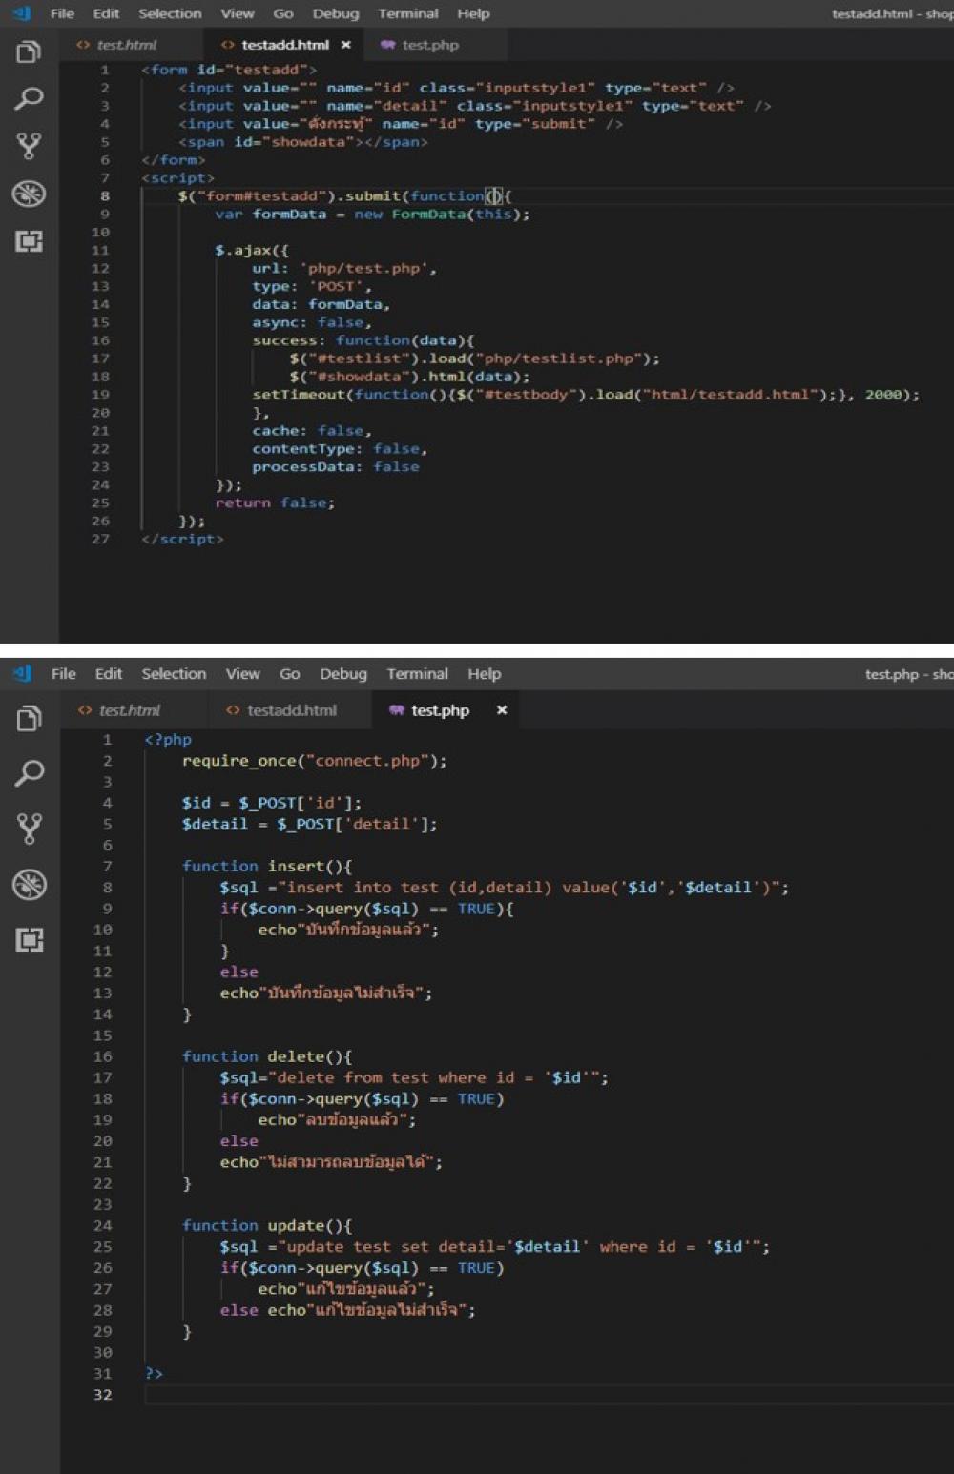Open Selection menu in the test.php window
This screenshot has height=1474, width=954.
pos(174,674)
